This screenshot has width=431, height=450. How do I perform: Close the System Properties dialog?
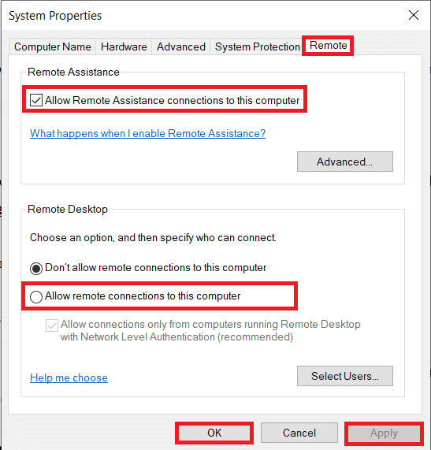(414, 15)
